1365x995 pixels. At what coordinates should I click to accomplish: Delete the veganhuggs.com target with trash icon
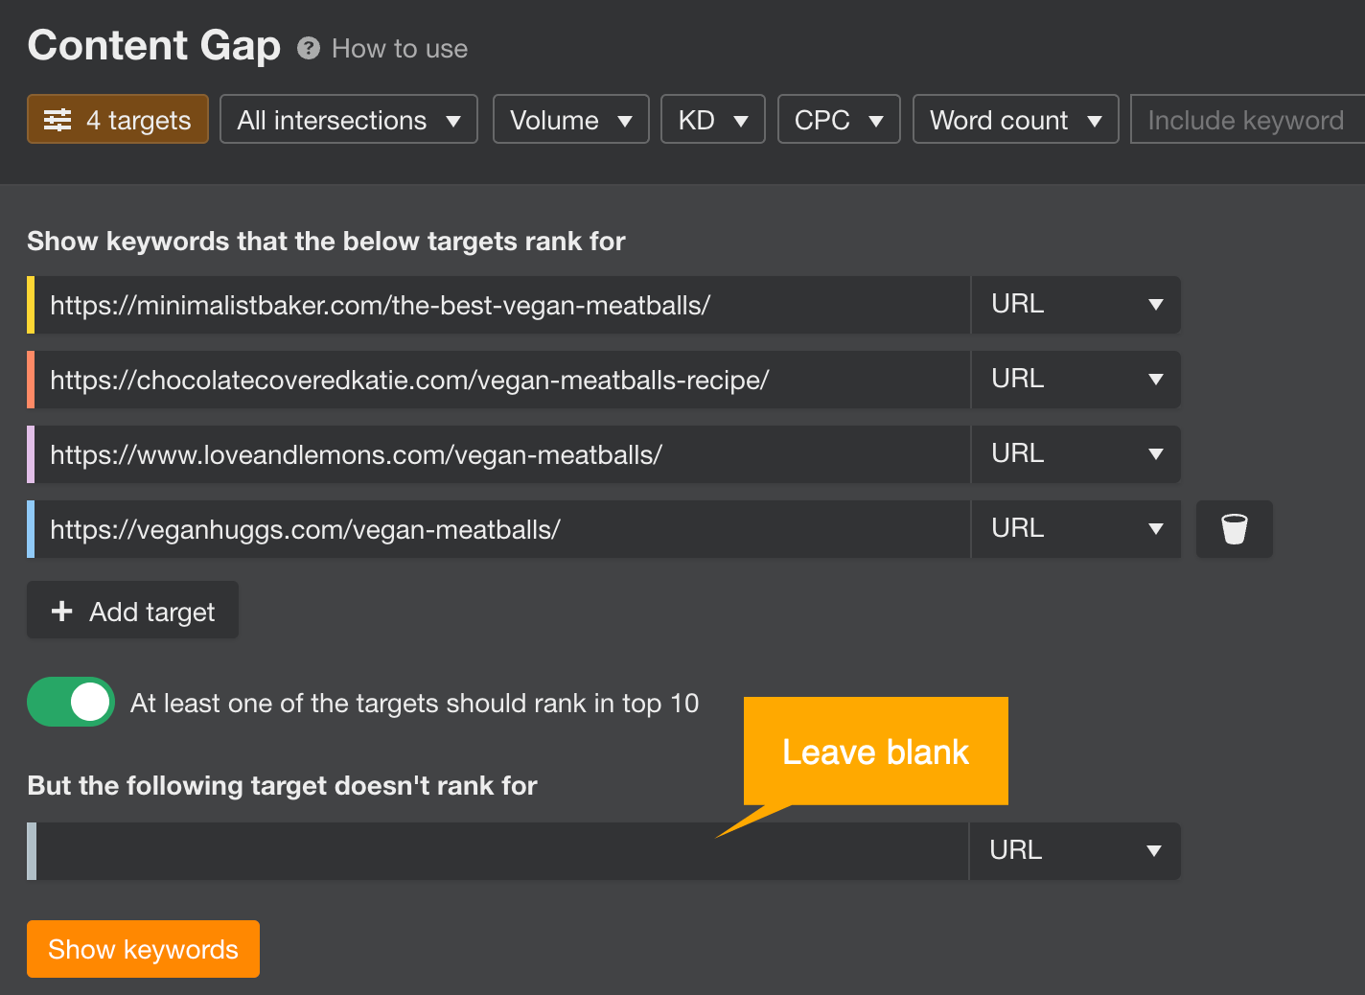1234,529
